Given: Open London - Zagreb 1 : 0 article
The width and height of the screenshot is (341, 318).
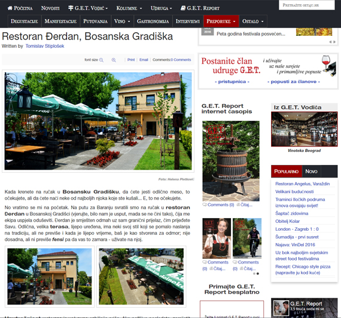Looking at the screenshot, I should click(297, 229).
